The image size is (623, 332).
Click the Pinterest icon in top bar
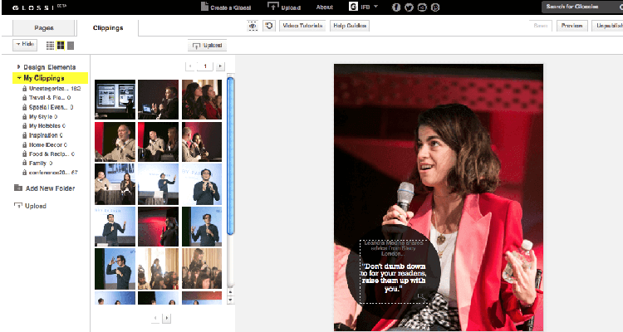pos(435,7)
